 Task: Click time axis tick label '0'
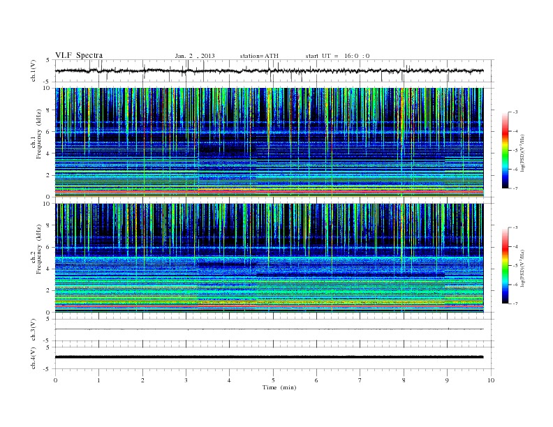click(x=55, y=380)
